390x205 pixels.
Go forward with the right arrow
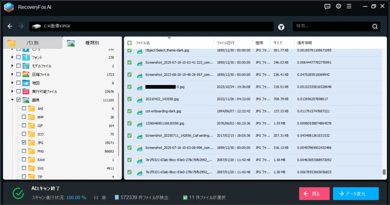[x=21, y=26]
